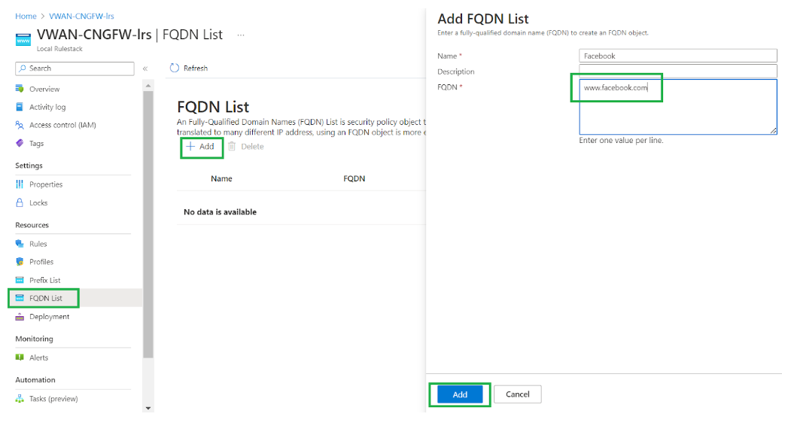This screenshot has width=794, height=423.
Task: Click the Refresh button
Action: click(x=189, y=68)
